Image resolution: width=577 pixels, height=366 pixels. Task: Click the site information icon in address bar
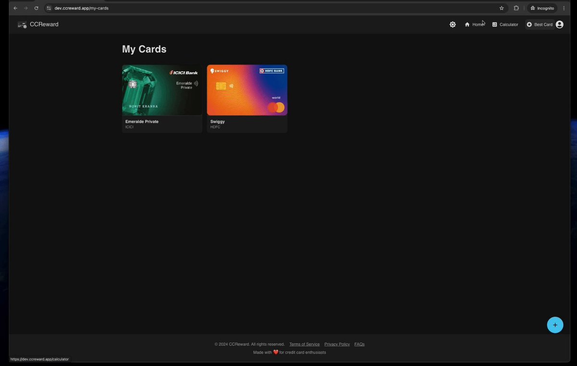click(49, 8)
